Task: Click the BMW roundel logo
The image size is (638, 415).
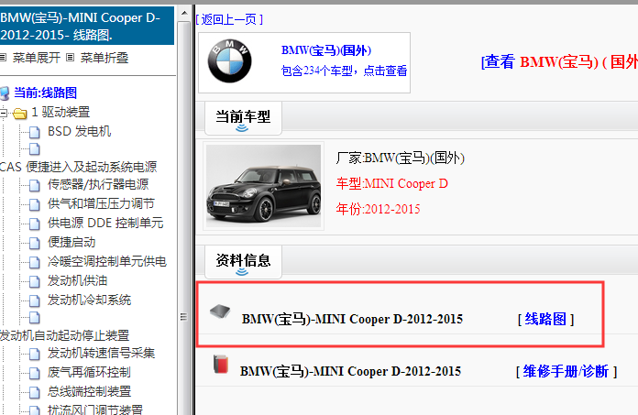Action: [x=229, y=61]
